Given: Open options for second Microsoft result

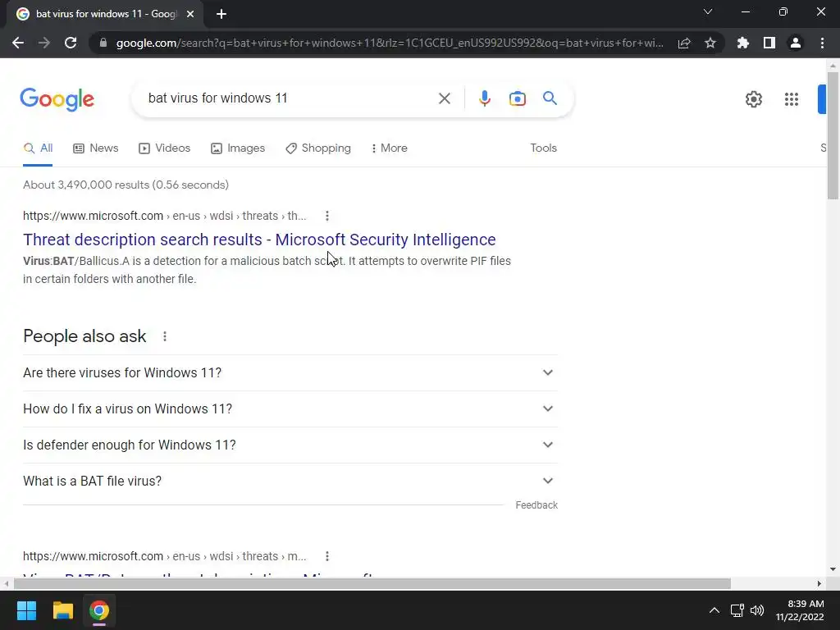Looking at the screenshot, I should click(x=326, y=556).
